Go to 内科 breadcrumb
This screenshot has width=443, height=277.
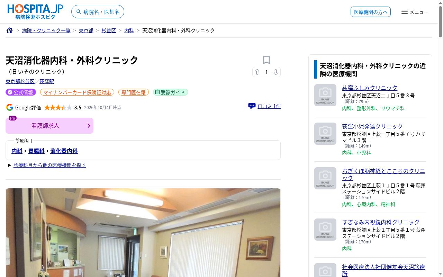click(x=129, y=30)
